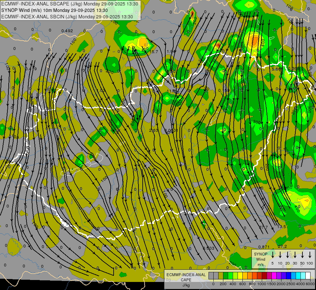
Task: Click the 0.492 value on the map
Action: [x=67, y=31]
